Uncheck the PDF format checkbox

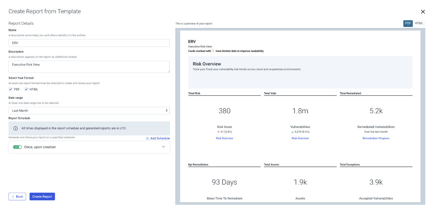pyautogui.click(x=11, y=89)
